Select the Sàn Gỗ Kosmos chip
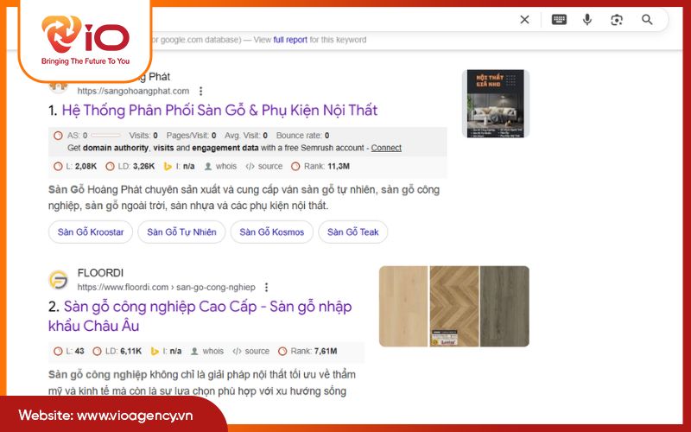Image resolution: width=691 pixels, height=432 pixels. point(272,232)
